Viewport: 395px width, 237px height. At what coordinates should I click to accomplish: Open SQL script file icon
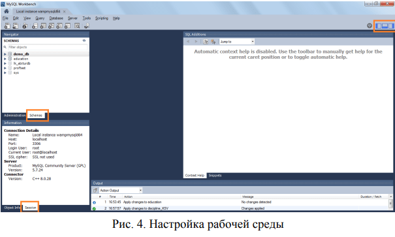[x=16, y=25]
